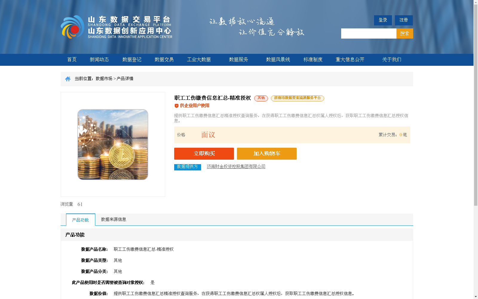Click the 数据产品名称 label
478x299 pixels.
click(x=94, y=249)
